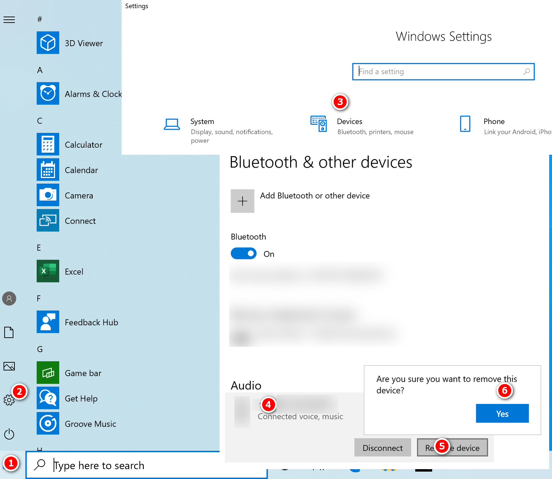Open the Get Help app icon
The width and height of the screenshot is (552, 479).
pyautogui.click(x=48, y=398)
